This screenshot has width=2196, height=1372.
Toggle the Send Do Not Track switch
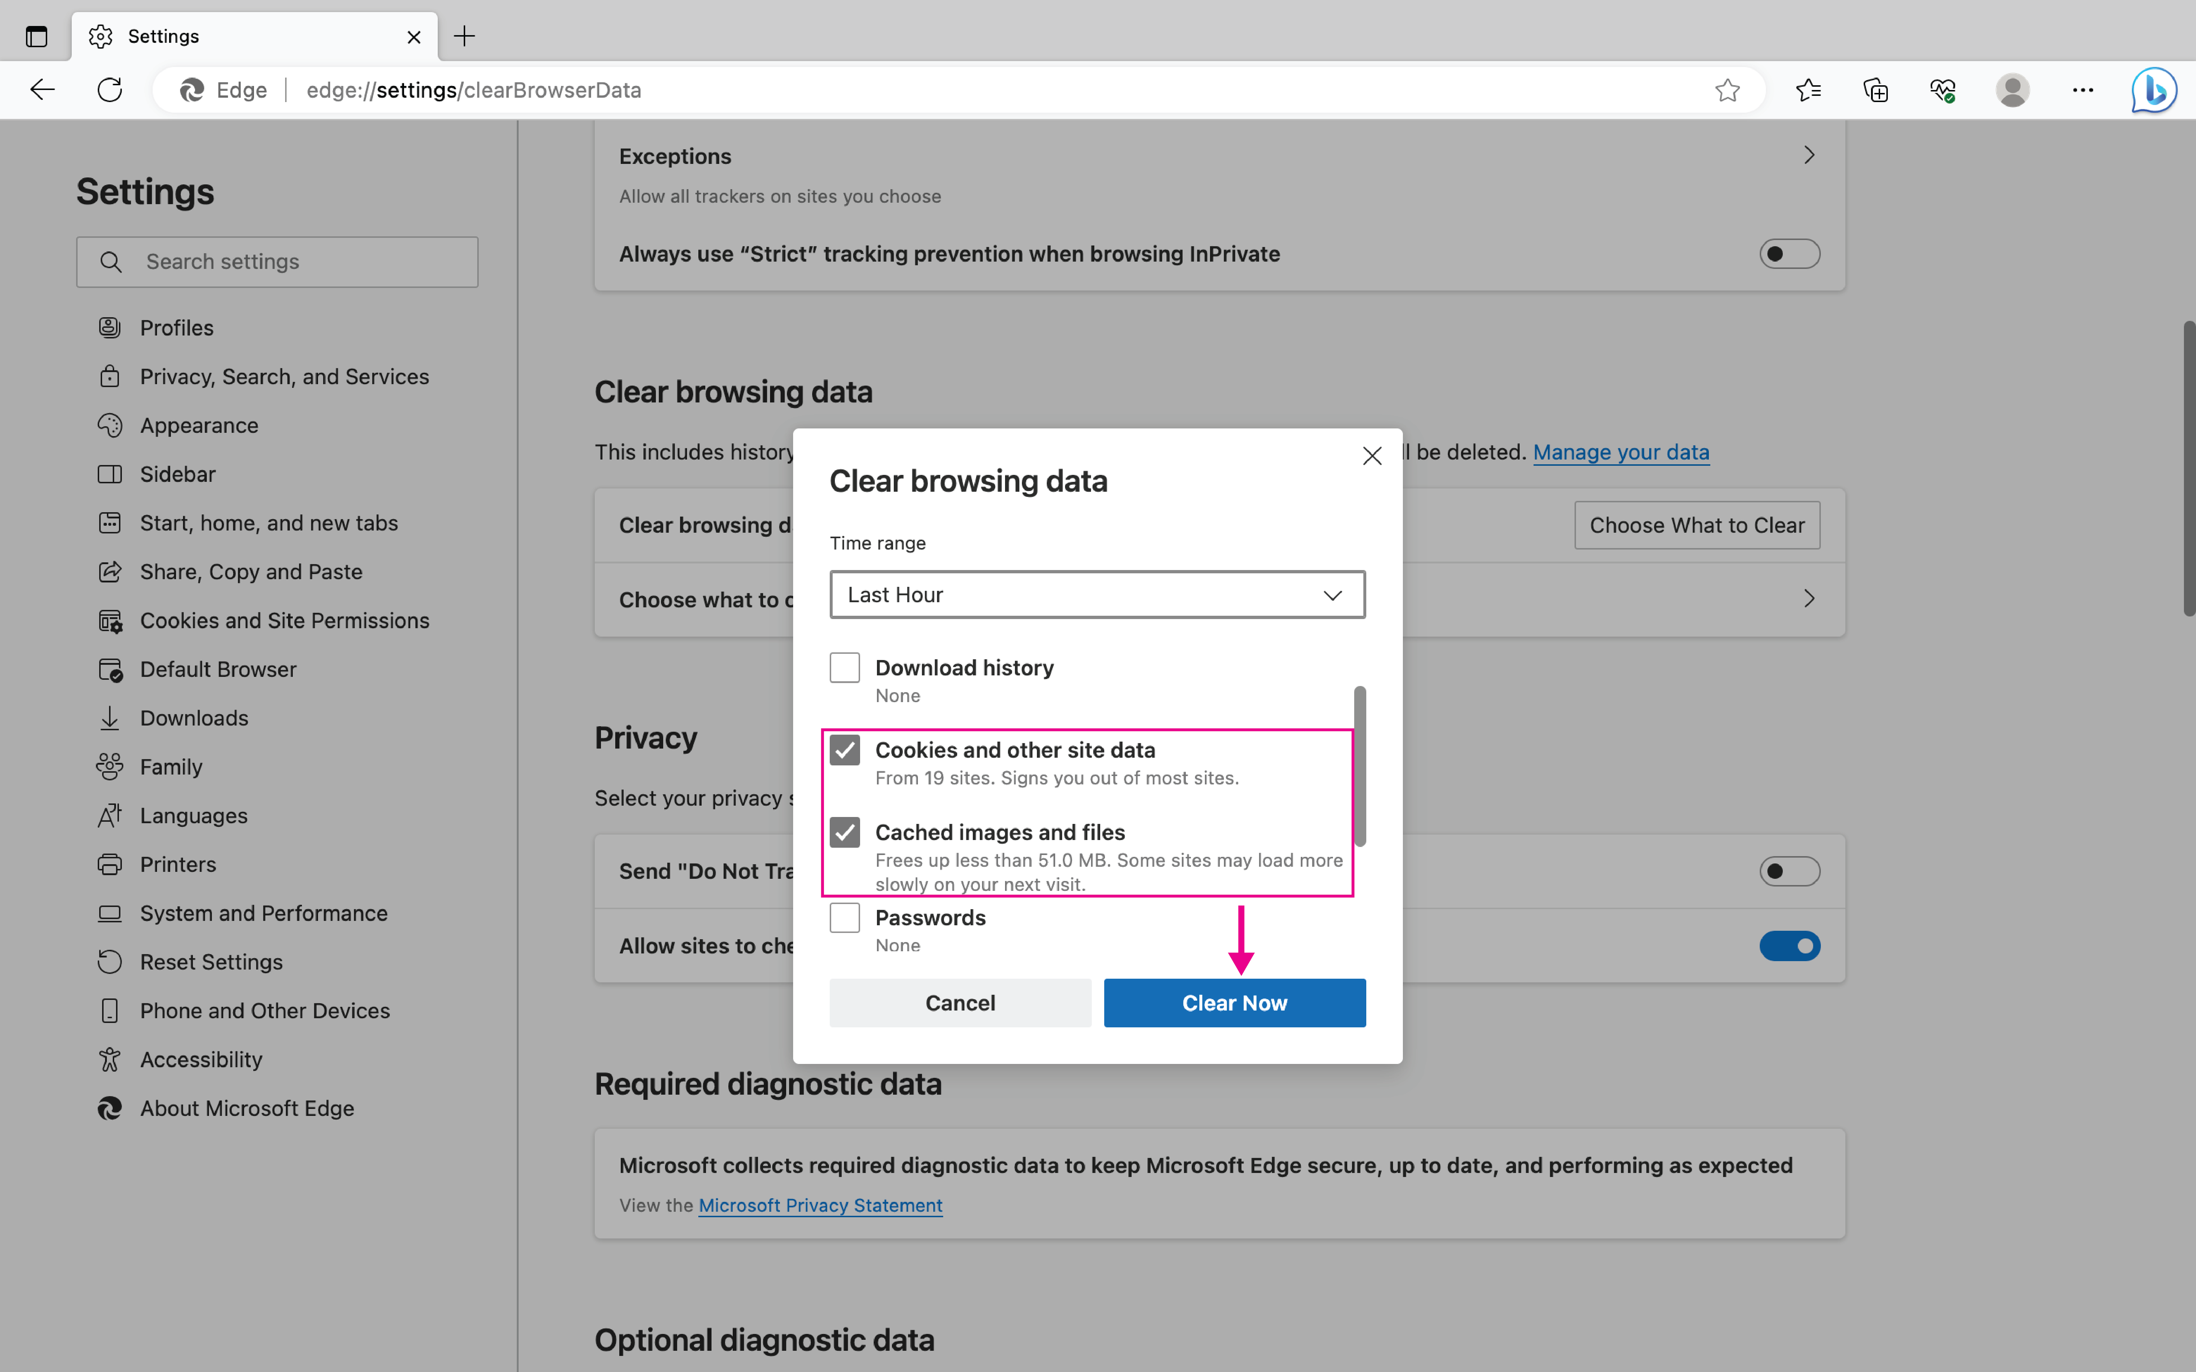1789,871
